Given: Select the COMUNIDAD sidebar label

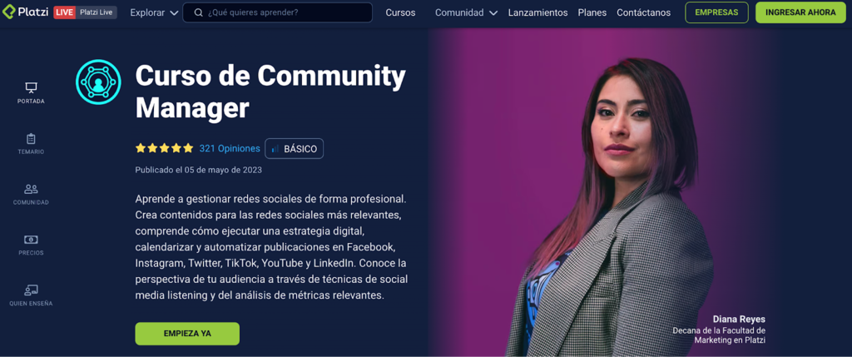Looking at the screenshot, I should point(31,202).
